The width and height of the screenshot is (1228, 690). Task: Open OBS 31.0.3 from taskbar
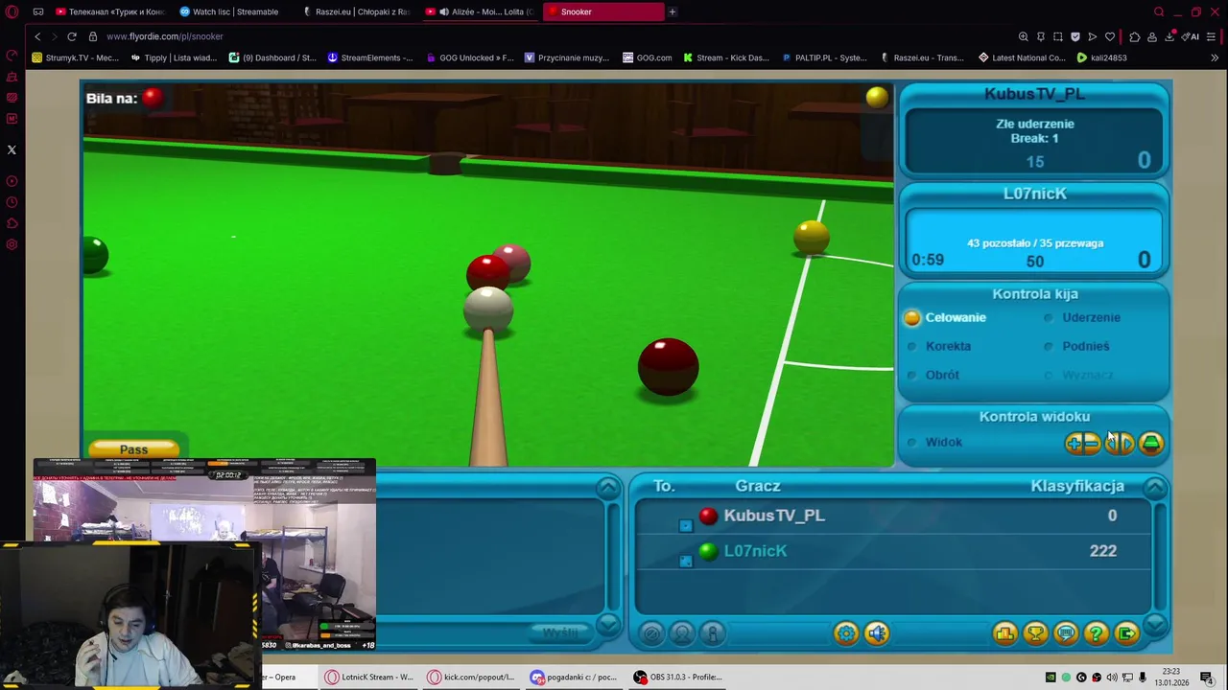pyautogui.click(x=677, y=677)
